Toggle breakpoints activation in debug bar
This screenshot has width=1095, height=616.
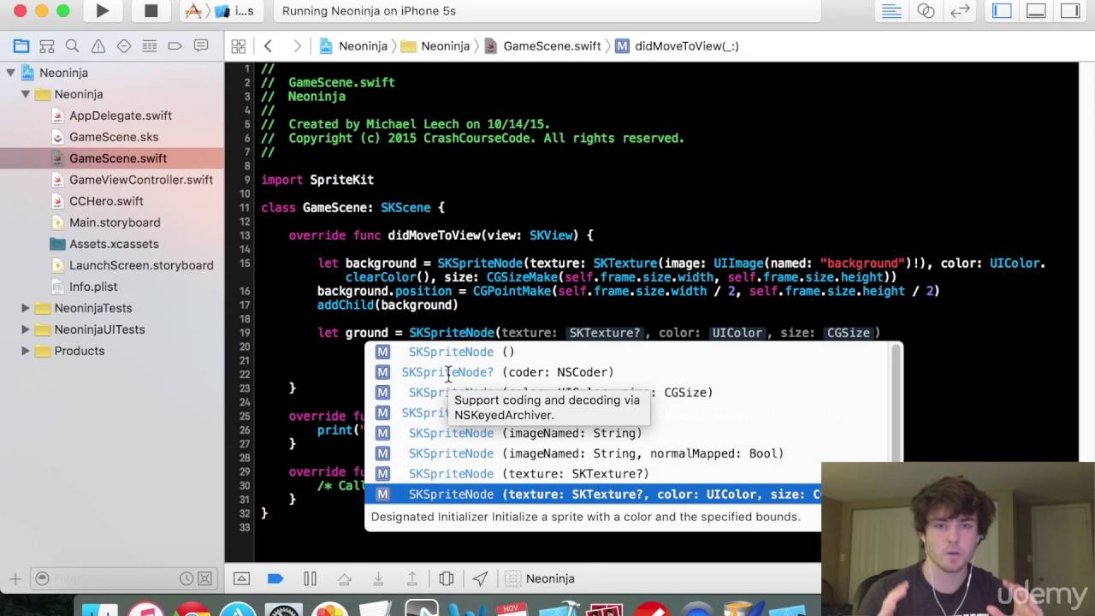pyautogui.click(x=275, y=579)
